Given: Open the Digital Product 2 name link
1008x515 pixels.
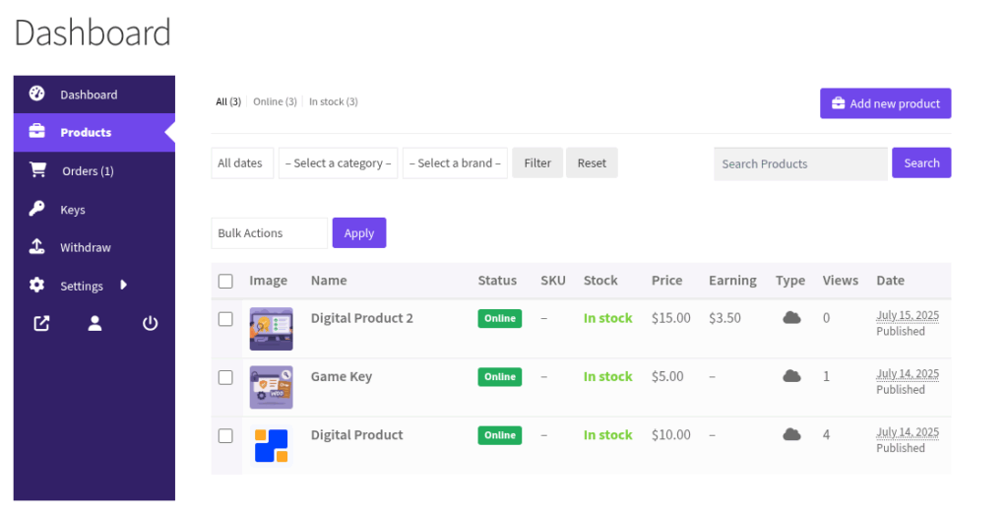Looking at the screenshot, I should pyautogui.click(x=362, y=318).
